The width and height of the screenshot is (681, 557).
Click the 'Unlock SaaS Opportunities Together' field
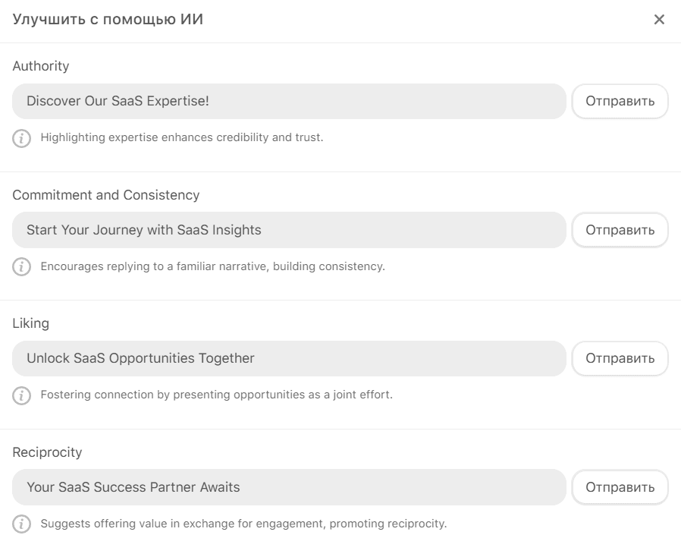(289, 359)
